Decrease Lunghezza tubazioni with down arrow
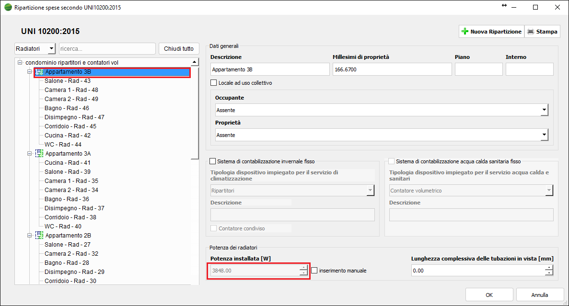569x306 pixels. 549,273
